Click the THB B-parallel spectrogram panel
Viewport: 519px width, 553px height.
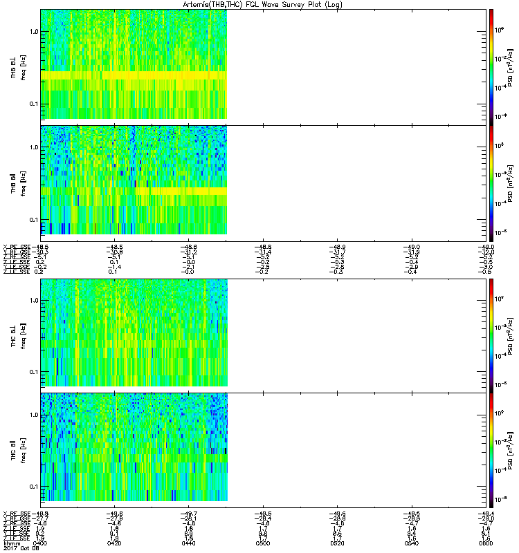[264, 183]
